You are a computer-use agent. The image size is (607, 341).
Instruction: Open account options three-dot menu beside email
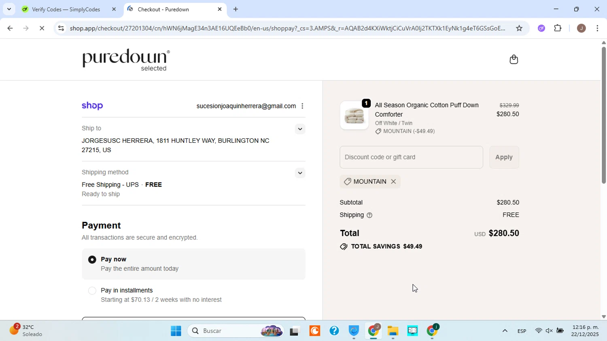point(302,106)
